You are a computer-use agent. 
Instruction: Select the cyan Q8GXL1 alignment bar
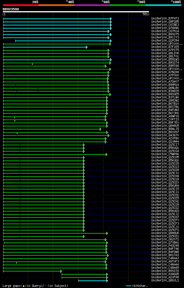[x=93, y=281]
